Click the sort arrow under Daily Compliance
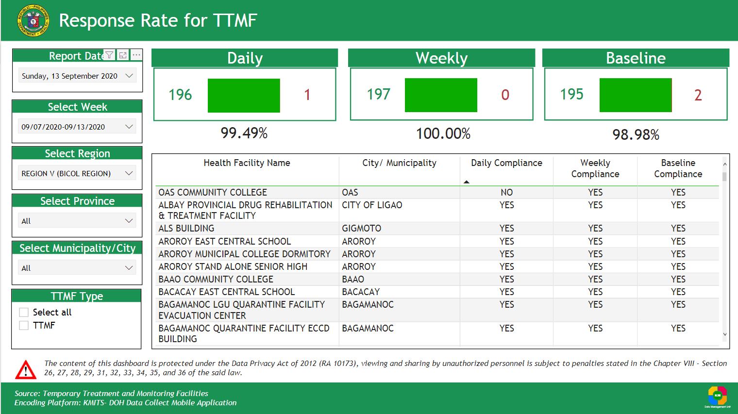Image resolution: width=738 pixels, height=414 pixels. pos(467,182)
